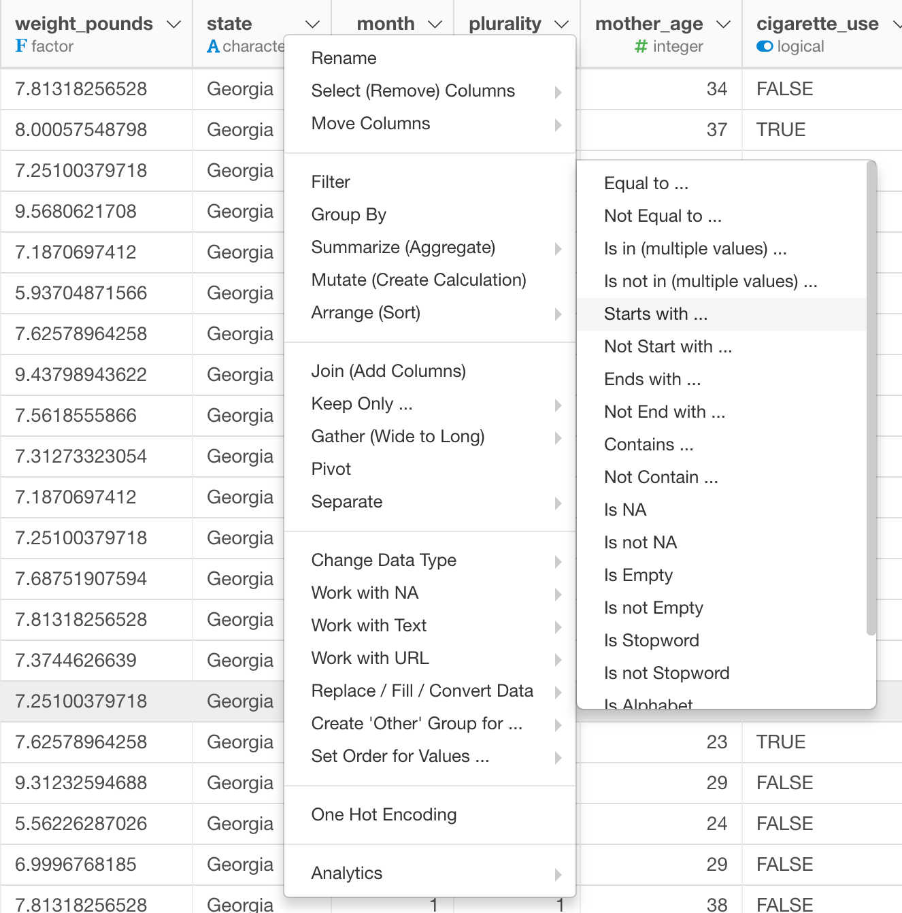This screenshot has height=913, width=902.
Task: Click the integer hash icon under mother_age
Action: pos(641,46)
